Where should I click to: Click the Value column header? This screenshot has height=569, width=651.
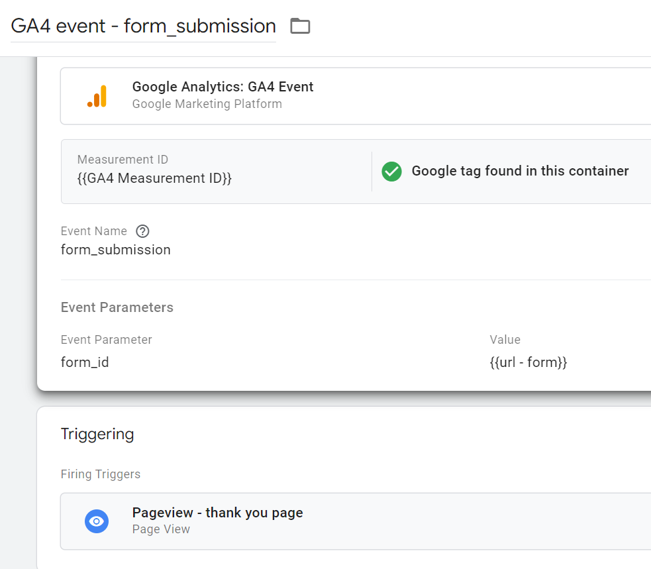pyautogui.click(x=505, y=340)
